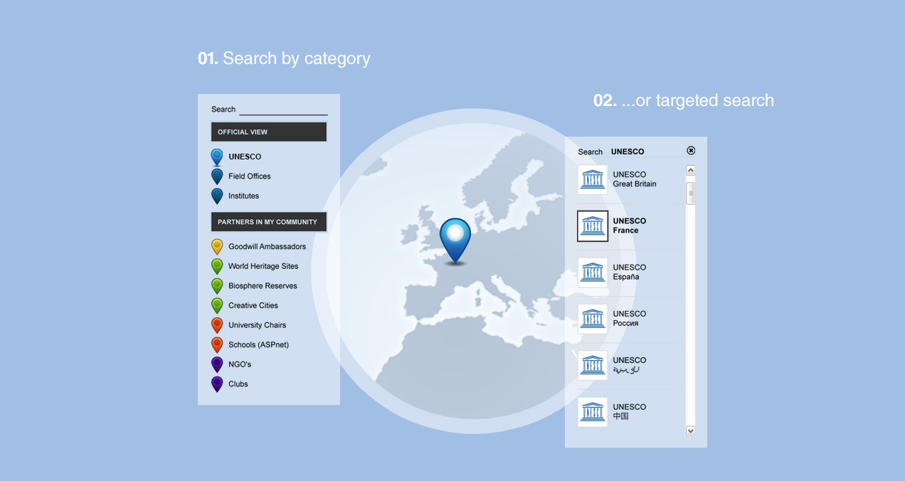This screenshot has height=481, width=905.
Task: Click the blue UNESCO pin icon
Action: 217,157
